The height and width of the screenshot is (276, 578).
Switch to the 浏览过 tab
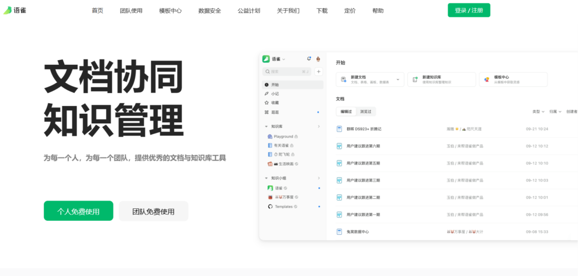click(366, 112)
